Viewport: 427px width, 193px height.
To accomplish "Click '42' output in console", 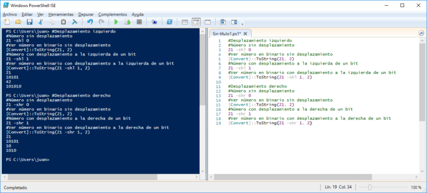I will point(9,82).
